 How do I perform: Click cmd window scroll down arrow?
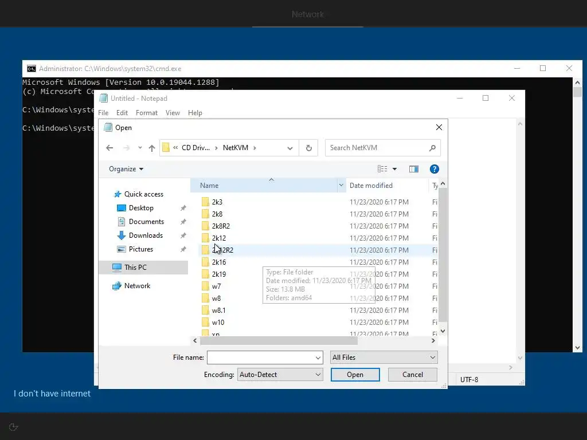tap(577, 348)
